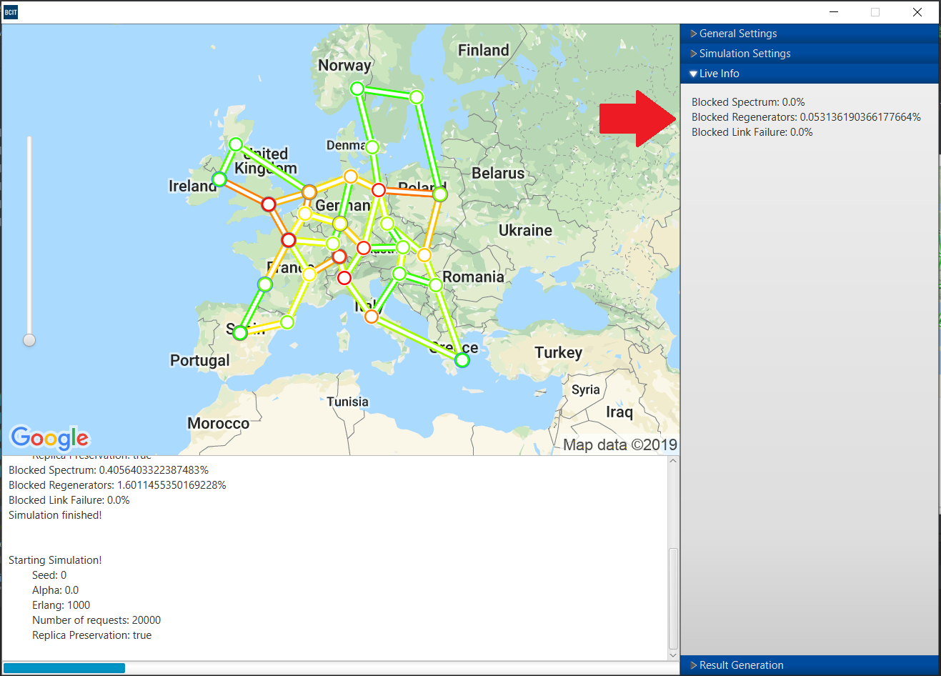Click 'Starting Simulation!' log line
This screenshot has height=676, width=941.
click(x=55, y=560)
